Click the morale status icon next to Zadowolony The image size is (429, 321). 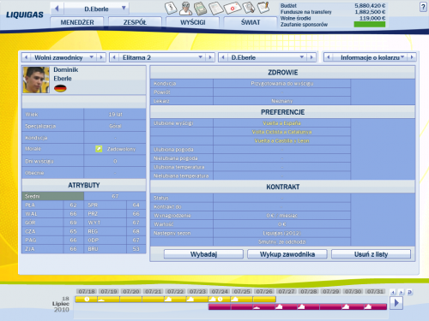pos(99,149)
